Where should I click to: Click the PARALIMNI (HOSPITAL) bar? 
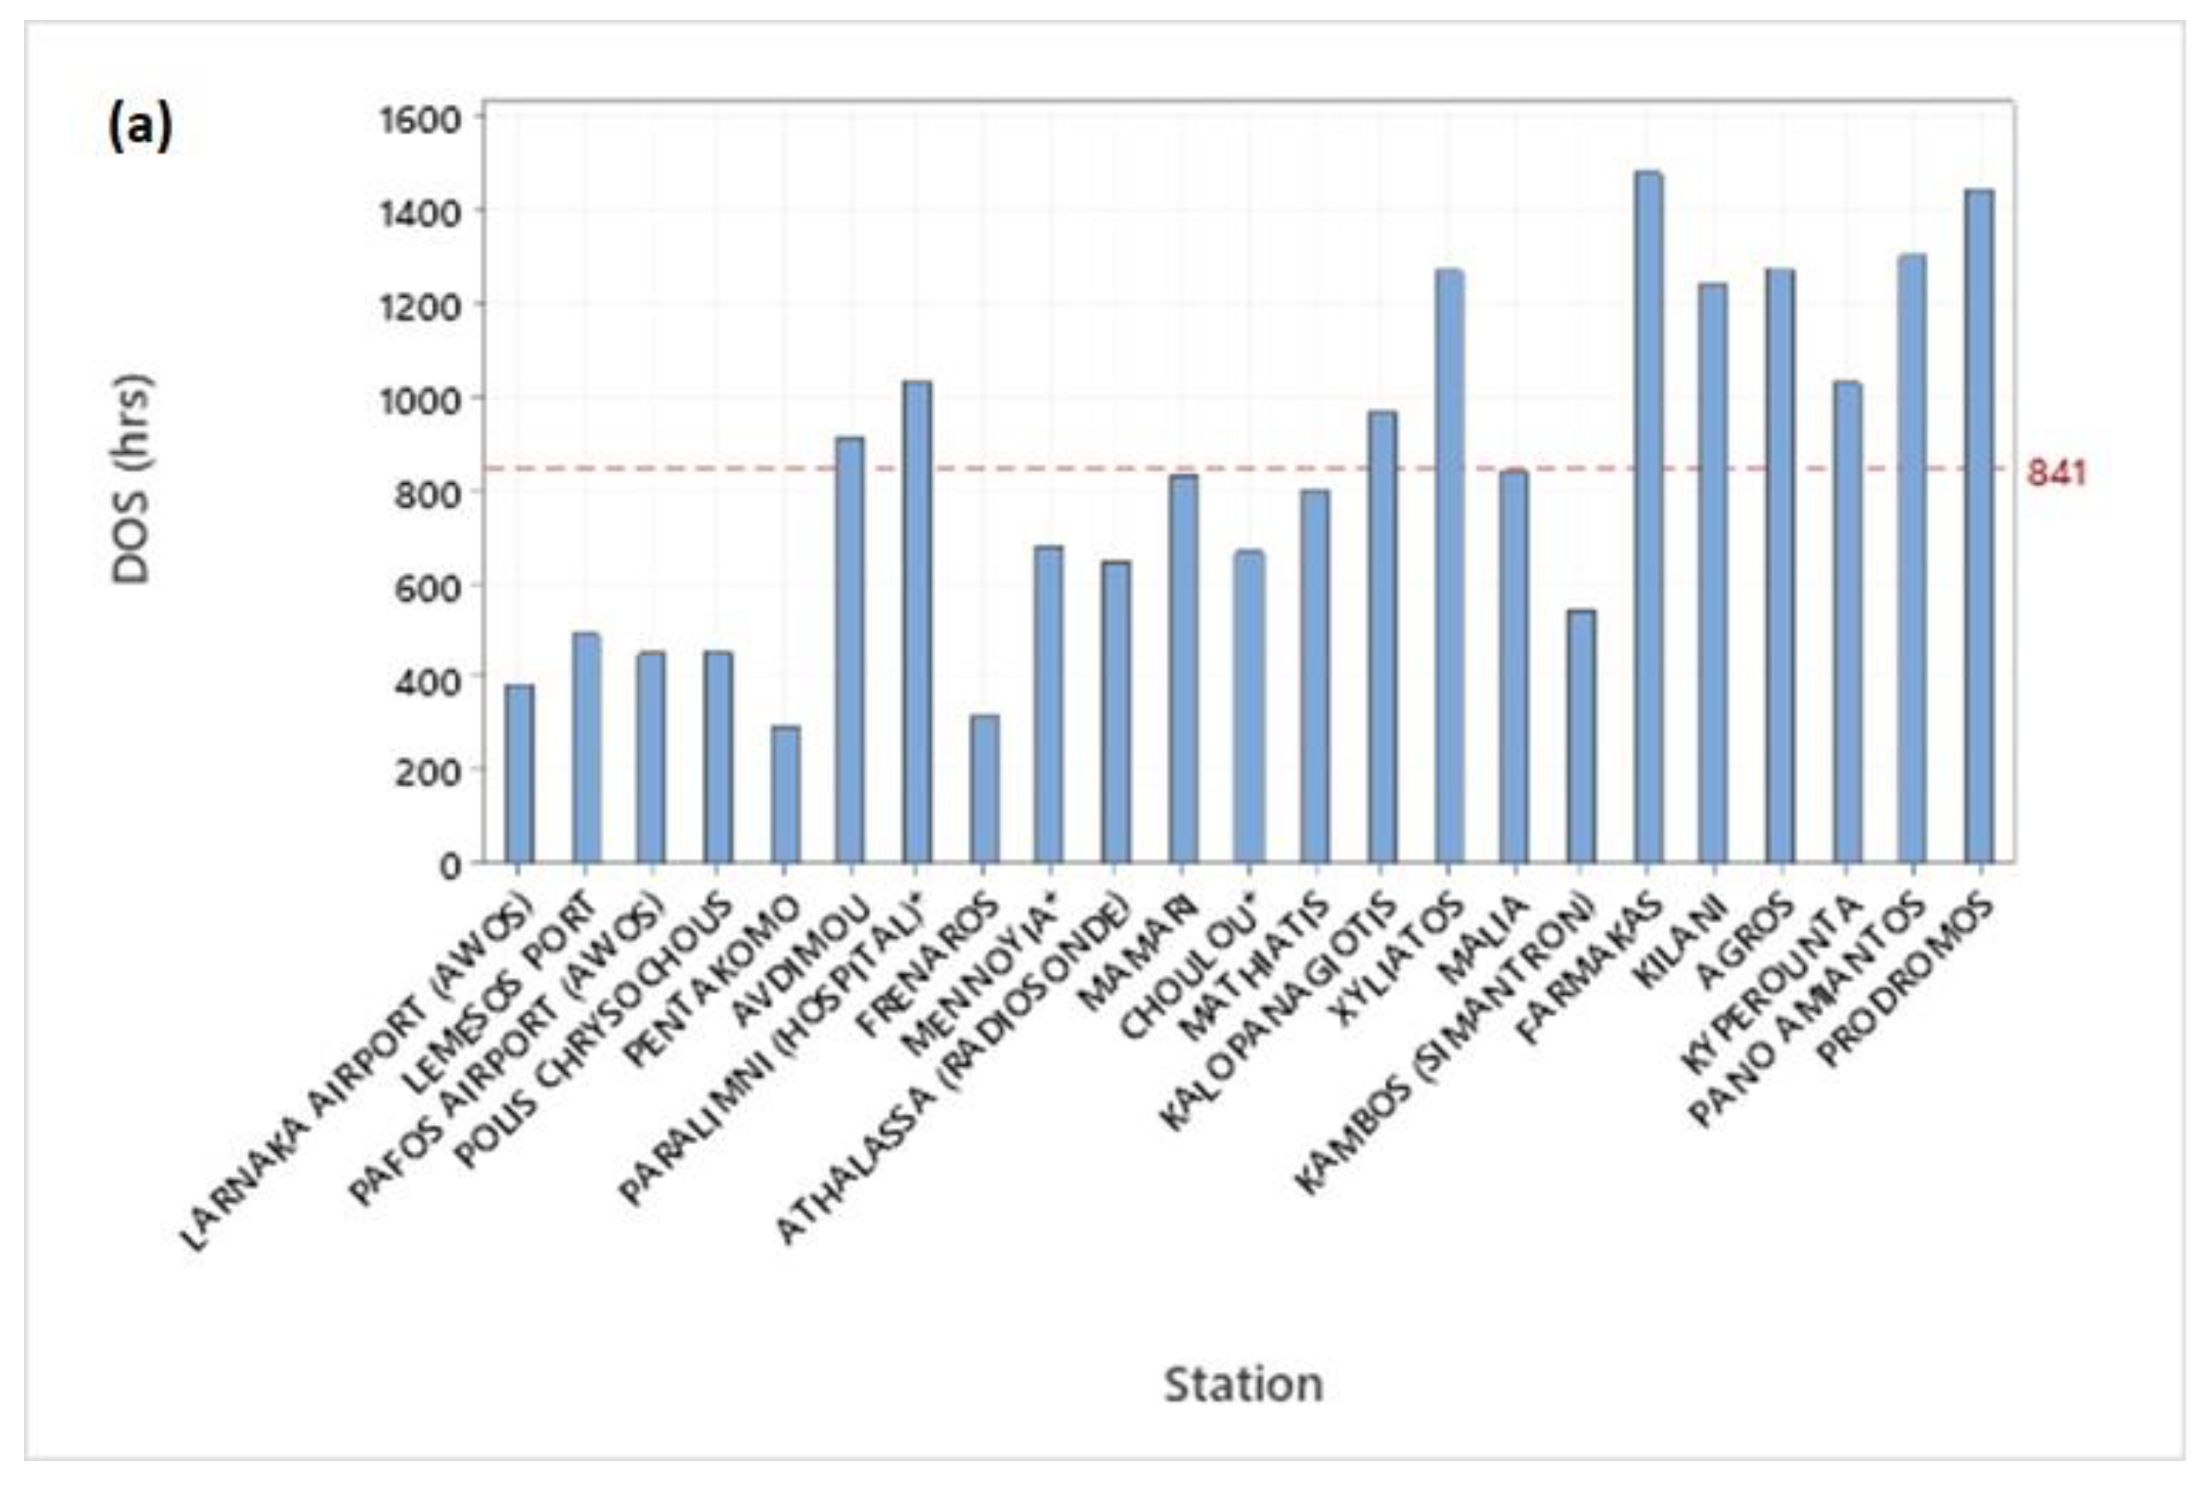[917, 622]
